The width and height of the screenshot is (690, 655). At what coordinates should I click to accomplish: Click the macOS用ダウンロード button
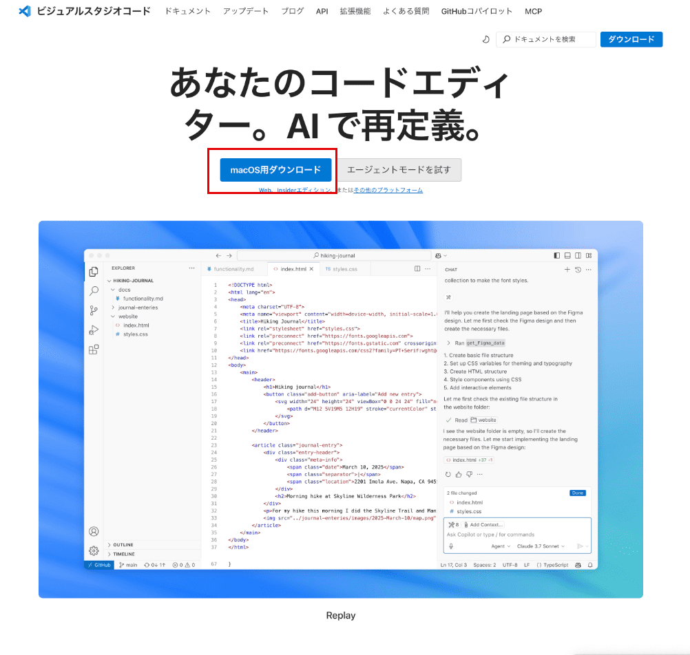276,170
